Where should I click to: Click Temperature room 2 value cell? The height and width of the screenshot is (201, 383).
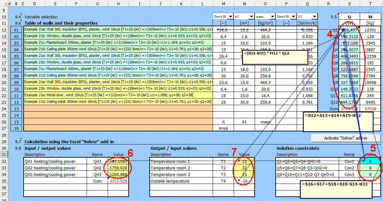point(244,168)
